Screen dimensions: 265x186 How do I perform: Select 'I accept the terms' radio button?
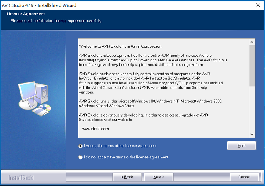click(x=81, y=146)
